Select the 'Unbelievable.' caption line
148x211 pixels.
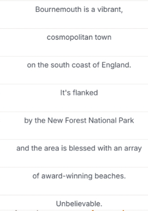(74, 203)
